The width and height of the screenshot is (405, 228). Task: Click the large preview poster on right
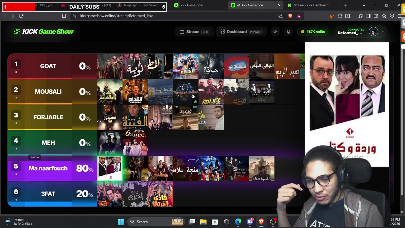(347, 104)
